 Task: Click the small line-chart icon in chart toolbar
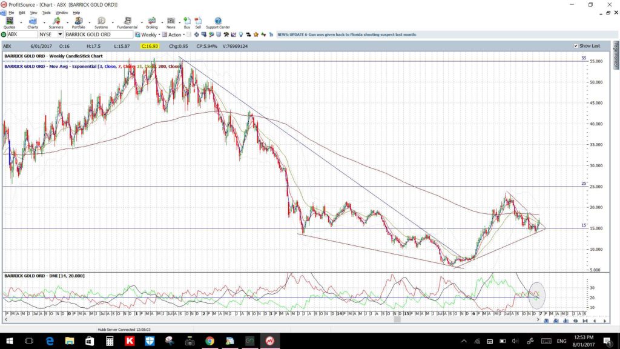(x=234, y=35)
